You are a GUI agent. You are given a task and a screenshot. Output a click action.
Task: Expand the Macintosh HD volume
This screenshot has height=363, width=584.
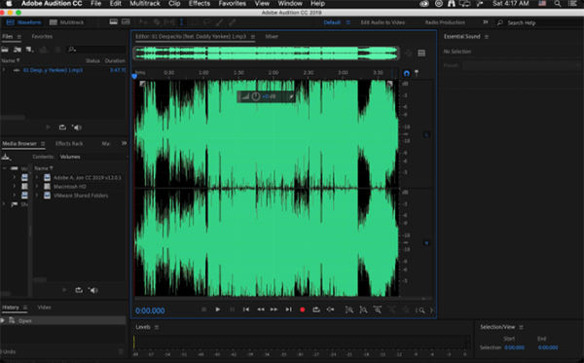[37, 187]
